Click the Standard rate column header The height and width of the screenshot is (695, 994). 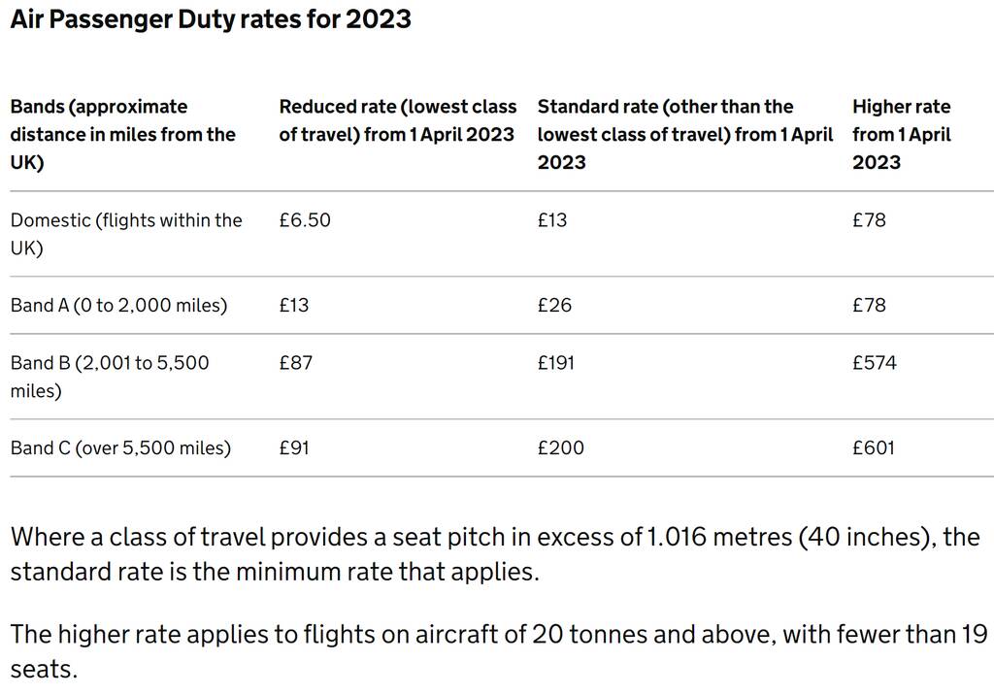[684, 134]
